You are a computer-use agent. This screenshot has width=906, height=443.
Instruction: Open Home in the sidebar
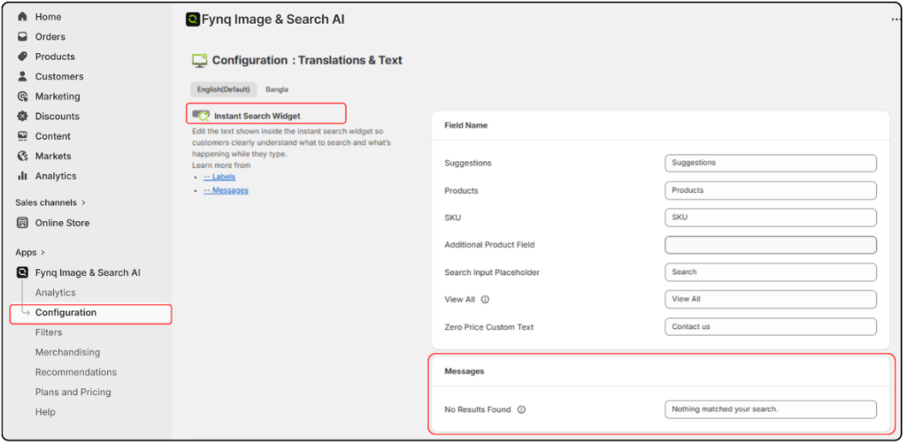coord(48,17)
